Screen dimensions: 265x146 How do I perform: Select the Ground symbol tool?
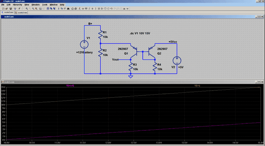(83, 9)
